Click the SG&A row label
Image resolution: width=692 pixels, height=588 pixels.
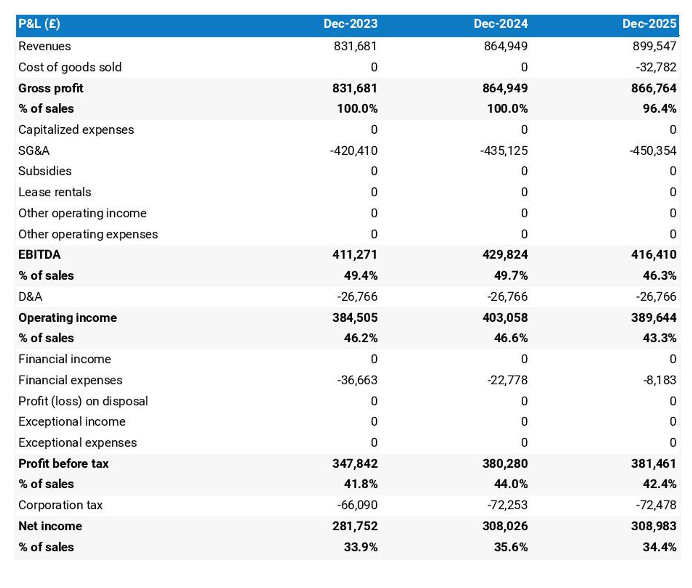point(34,150)
